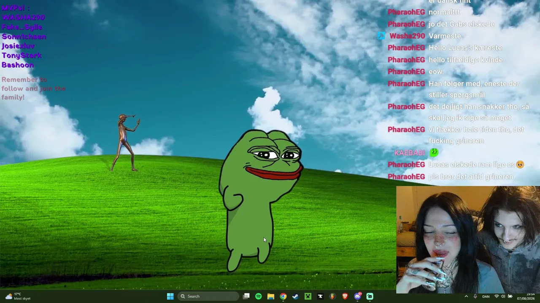This screenshot has width=540, height=303.
Task: Click Bashoon in the MVPs list
Action: (18, 65)
